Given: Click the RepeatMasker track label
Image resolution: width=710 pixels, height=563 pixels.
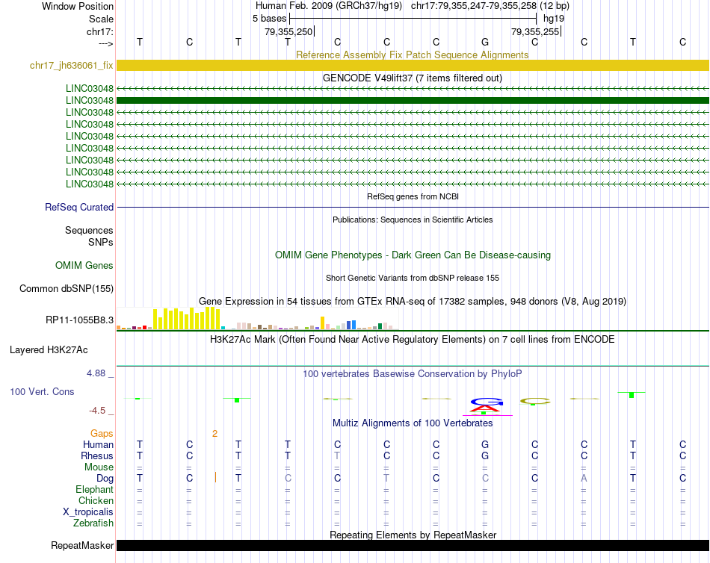Looking at the screenshot, I should pyautogui.click(x=82, y=545).
